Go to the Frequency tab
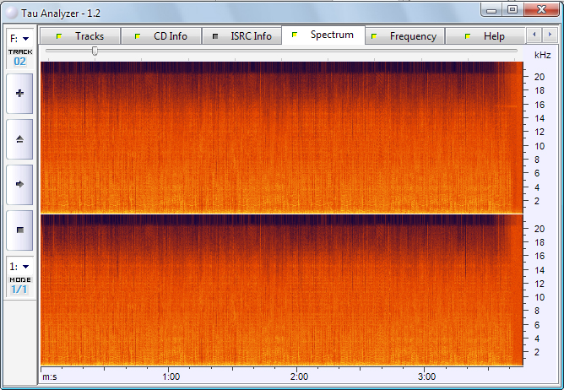564x390 pixels. coord(404,36)
